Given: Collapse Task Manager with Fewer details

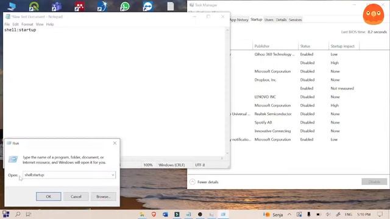Looking at the screenshot, I should [204, 182].
